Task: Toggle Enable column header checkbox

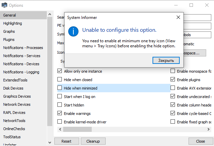Action: click(x=173, y=105)
